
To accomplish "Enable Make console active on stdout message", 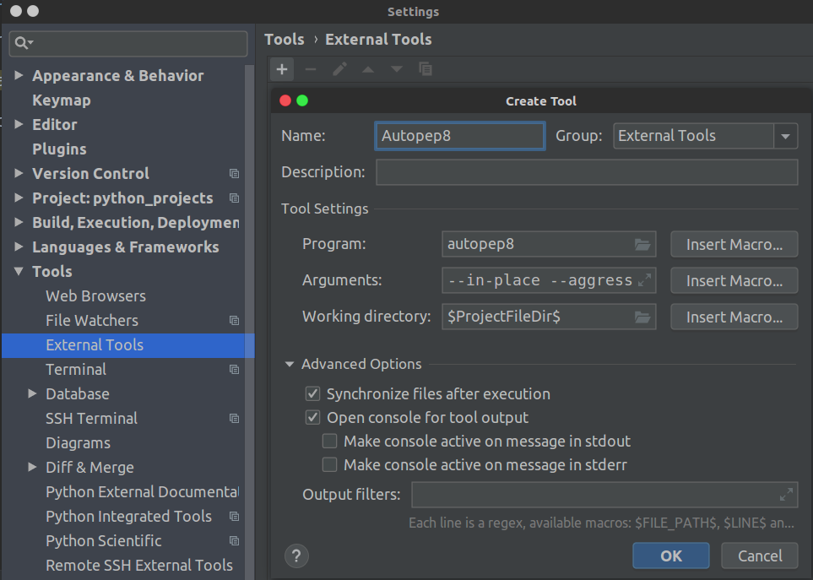I will click(330, 441).
